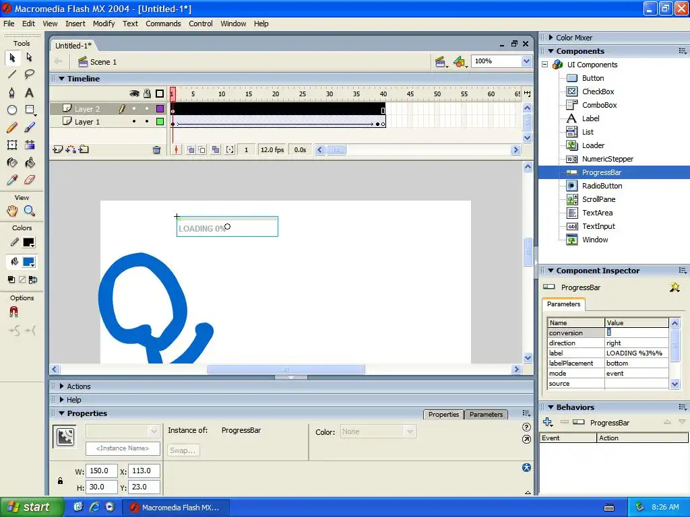Select the Eyedropper tool
The width and height of the screenshot is (690, 517).
point(12,180)
